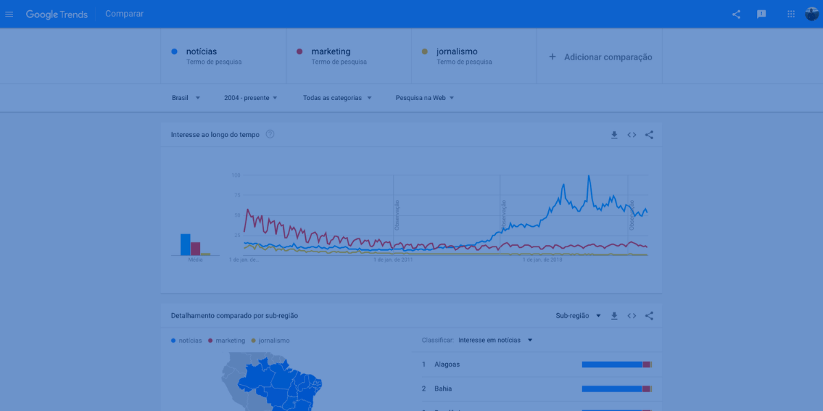
Task: Change the 2004 - presente time range
Action: point(250,97)
